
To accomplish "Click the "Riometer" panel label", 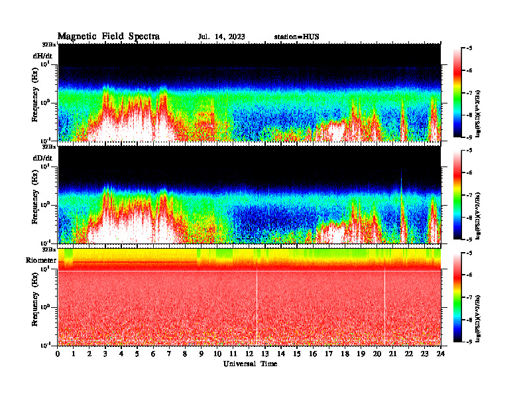I will click(41, 260).
